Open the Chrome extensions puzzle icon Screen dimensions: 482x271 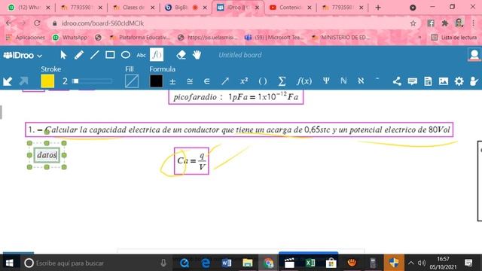444,23
